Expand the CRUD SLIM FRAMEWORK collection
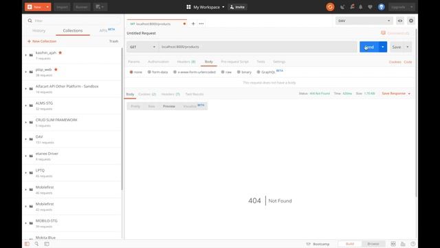The width and height of the screenshot is (440, 248). [26, 123]
